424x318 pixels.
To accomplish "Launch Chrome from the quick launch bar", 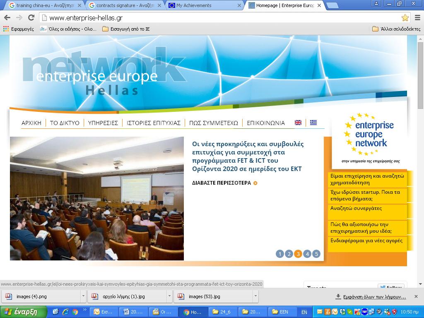I will click(75, 312).
